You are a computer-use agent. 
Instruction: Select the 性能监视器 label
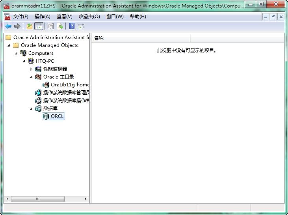pos(55,69)
